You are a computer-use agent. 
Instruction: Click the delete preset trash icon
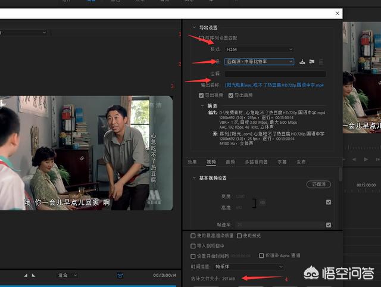321,62
